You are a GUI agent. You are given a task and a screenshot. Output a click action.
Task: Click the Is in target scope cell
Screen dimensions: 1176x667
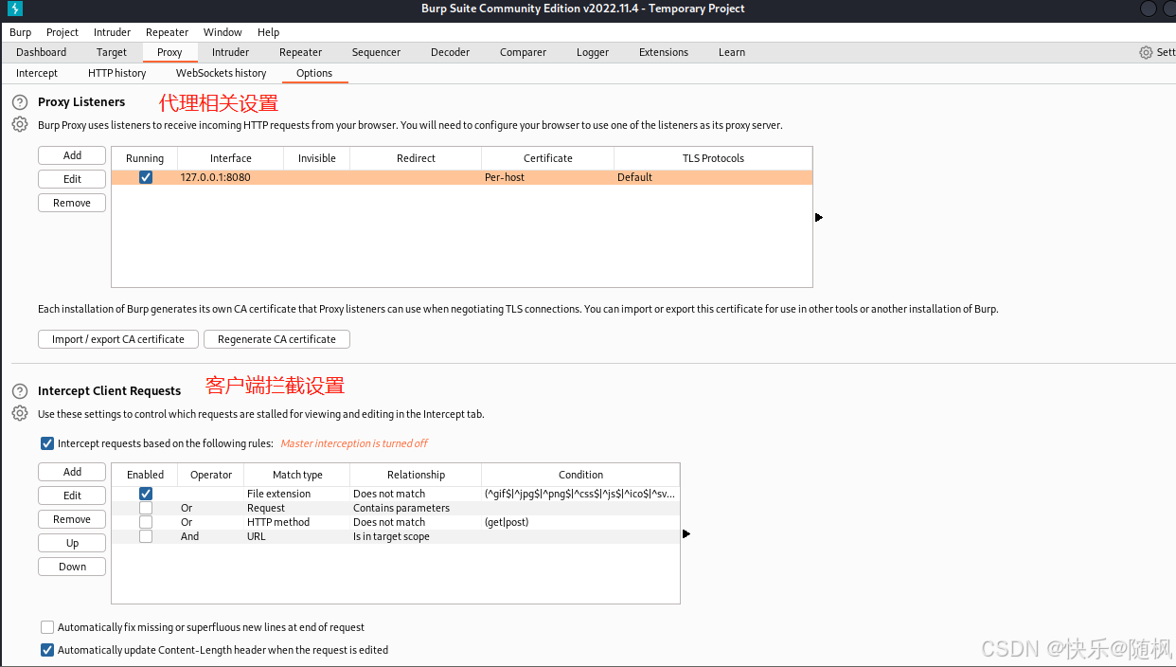click(x=416, y=536)
